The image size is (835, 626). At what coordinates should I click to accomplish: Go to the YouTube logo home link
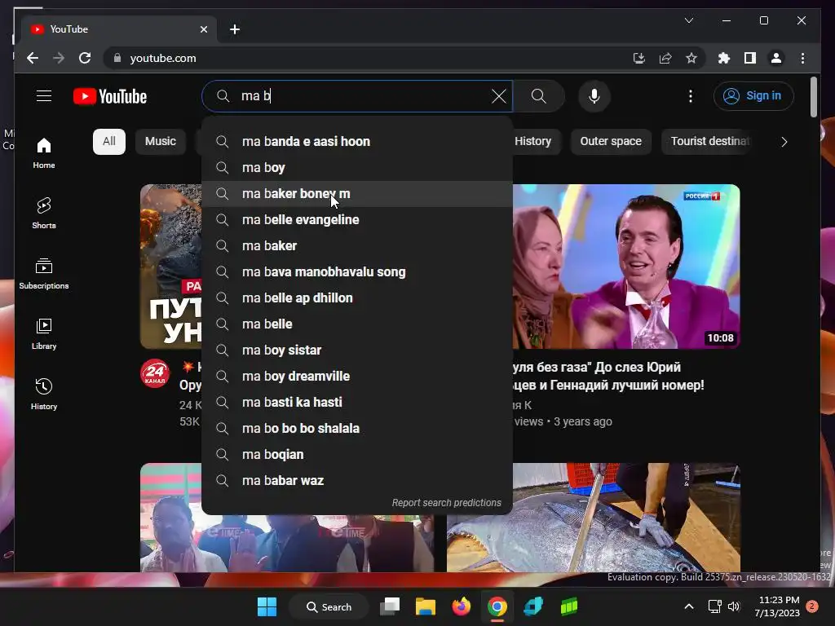(110, 96)
